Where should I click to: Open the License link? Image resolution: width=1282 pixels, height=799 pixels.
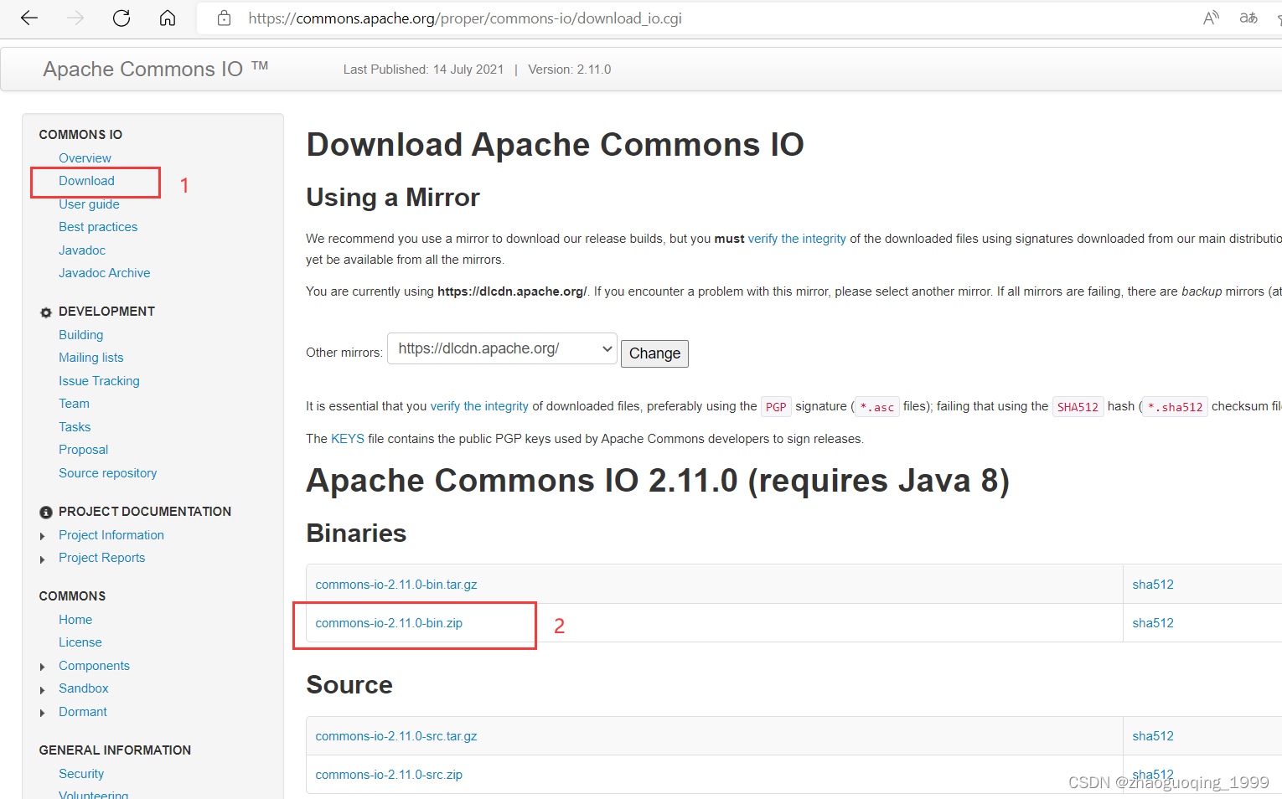[x=80, y=642]
